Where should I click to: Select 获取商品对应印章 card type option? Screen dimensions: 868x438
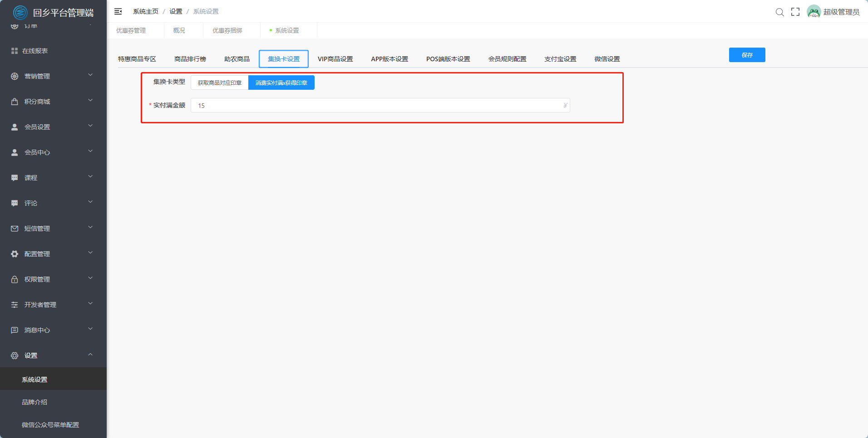coord(220,83)
